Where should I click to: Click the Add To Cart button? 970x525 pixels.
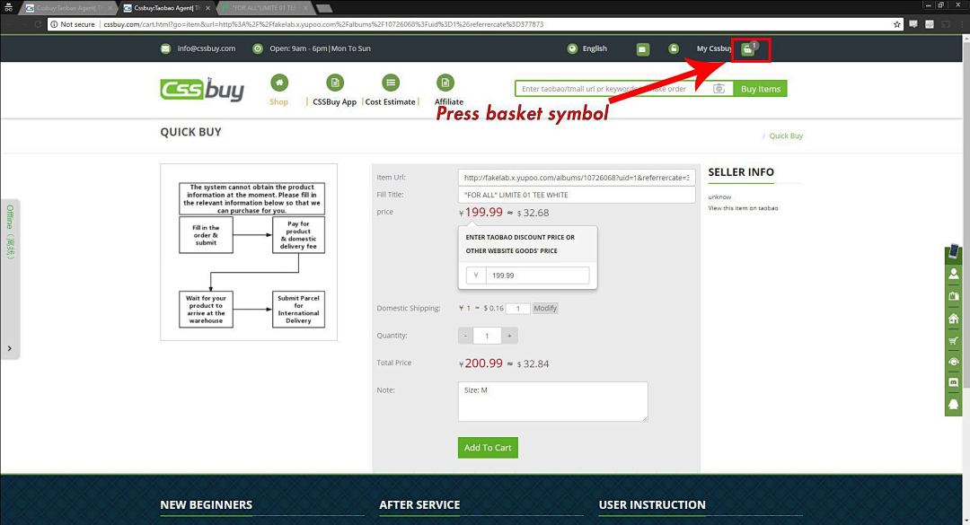point(488,448)
